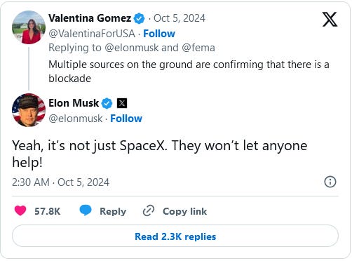
Task: Click Elon Musk's blue verified badge
Action: pyautogui.click(x=107, y=103)
